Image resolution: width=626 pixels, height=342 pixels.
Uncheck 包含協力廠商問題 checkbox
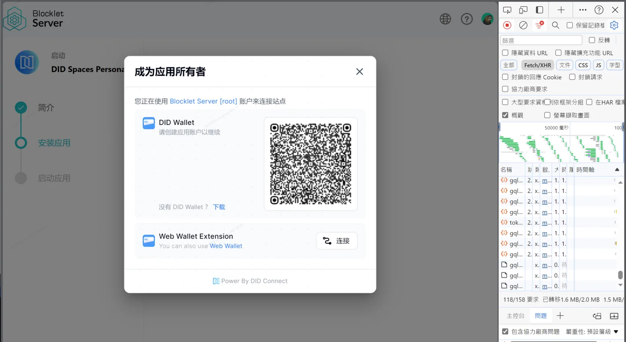tap(505, 331)
